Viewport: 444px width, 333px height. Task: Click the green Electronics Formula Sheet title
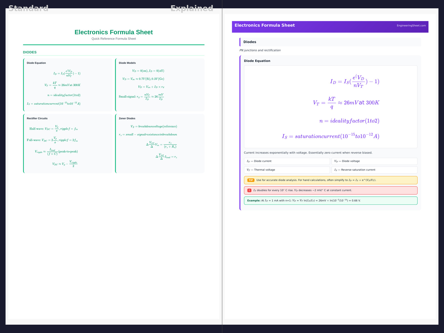113,32
